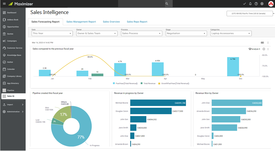Click the top search field

pos(142,4)
